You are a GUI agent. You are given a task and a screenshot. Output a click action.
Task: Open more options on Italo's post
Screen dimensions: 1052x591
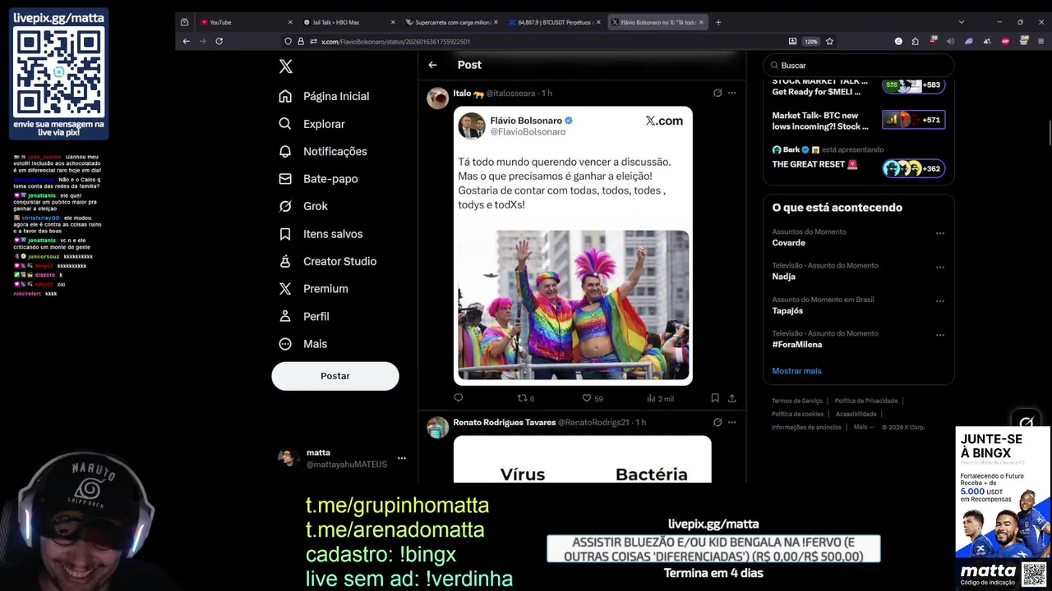[731, 93]
